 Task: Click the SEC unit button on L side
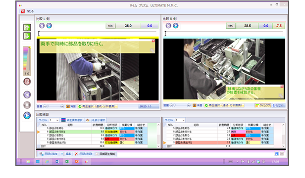click(110, 26)
